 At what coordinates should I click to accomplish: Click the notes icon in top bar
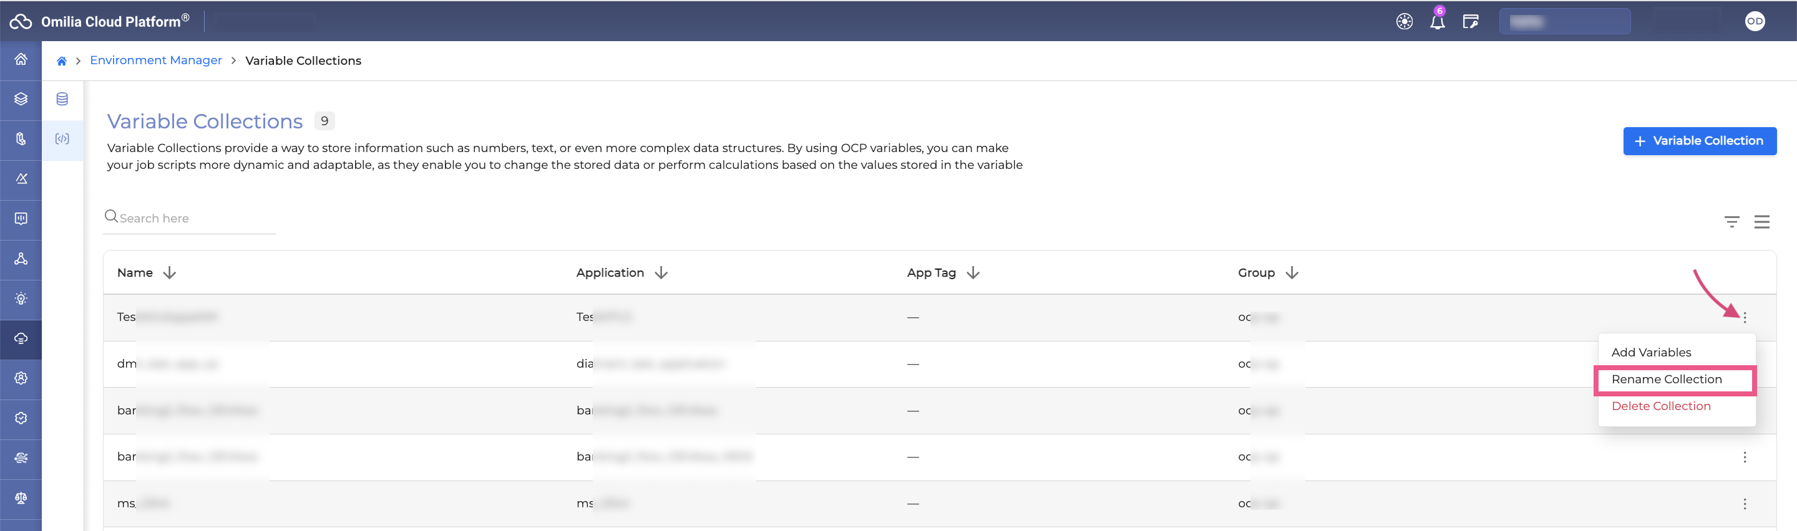tap(1471, 22)
